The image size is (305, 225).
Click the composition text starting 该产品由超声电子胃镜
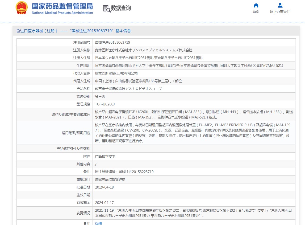pyautogui.click(x=194, y=114)
